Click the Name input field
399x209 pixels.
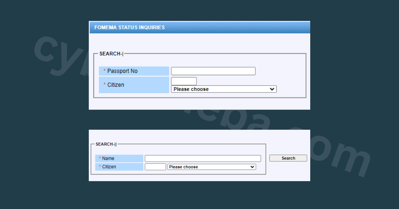point(203,158)
